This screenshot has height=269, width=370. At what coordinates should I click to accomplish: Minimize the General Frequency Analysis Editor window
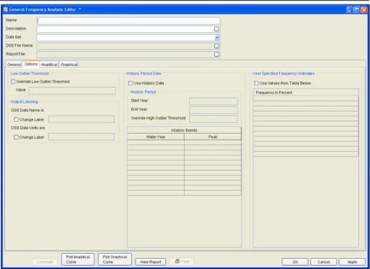pyautogui.click(x=350, y=10)
